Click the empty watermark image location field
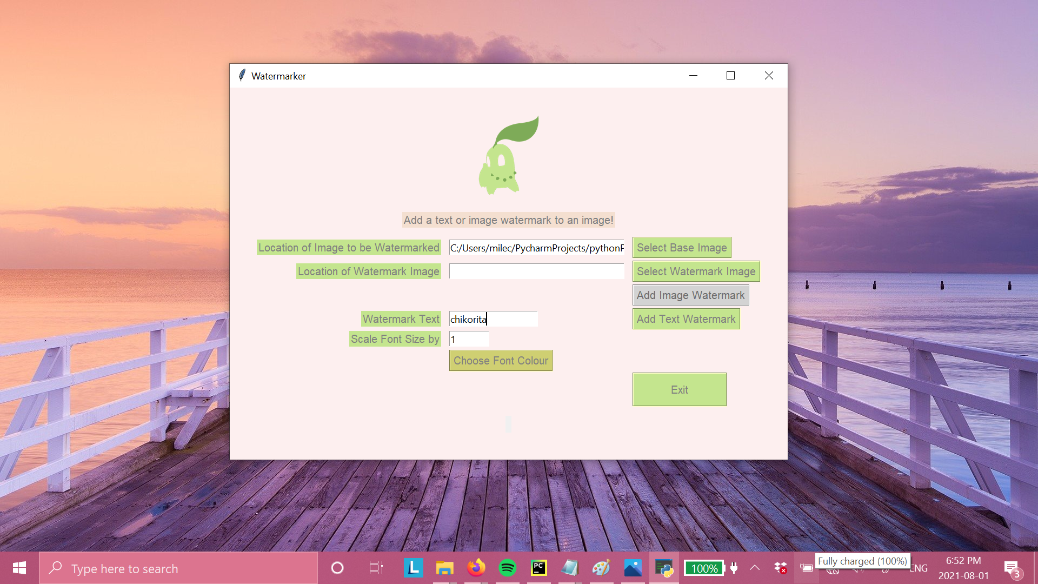The image size is (1038, 584). pos(537,271)
